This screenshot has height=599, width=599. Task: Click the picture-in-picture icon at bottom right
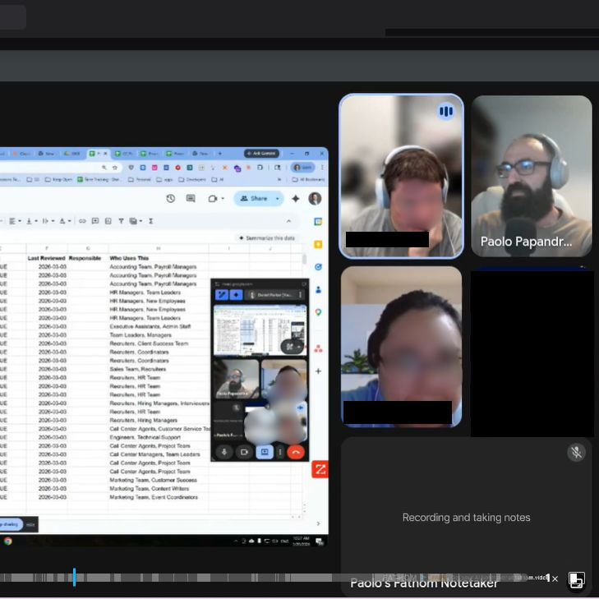point(577,579)
